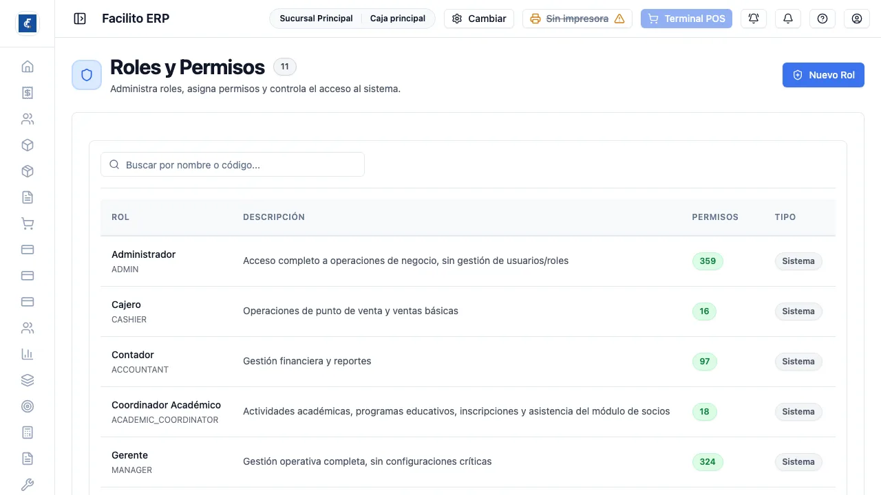This screenshot has width=881, height=495.
Task: Click the 16 permissions badge
Action: click(x=704, y=311)
